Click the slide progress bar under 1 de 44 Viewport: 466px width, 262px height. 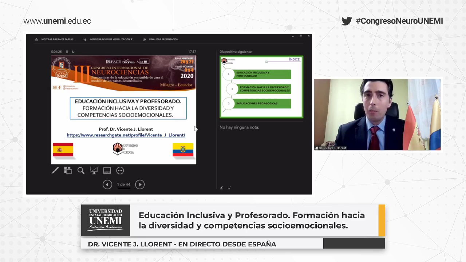tap(123, 188)
